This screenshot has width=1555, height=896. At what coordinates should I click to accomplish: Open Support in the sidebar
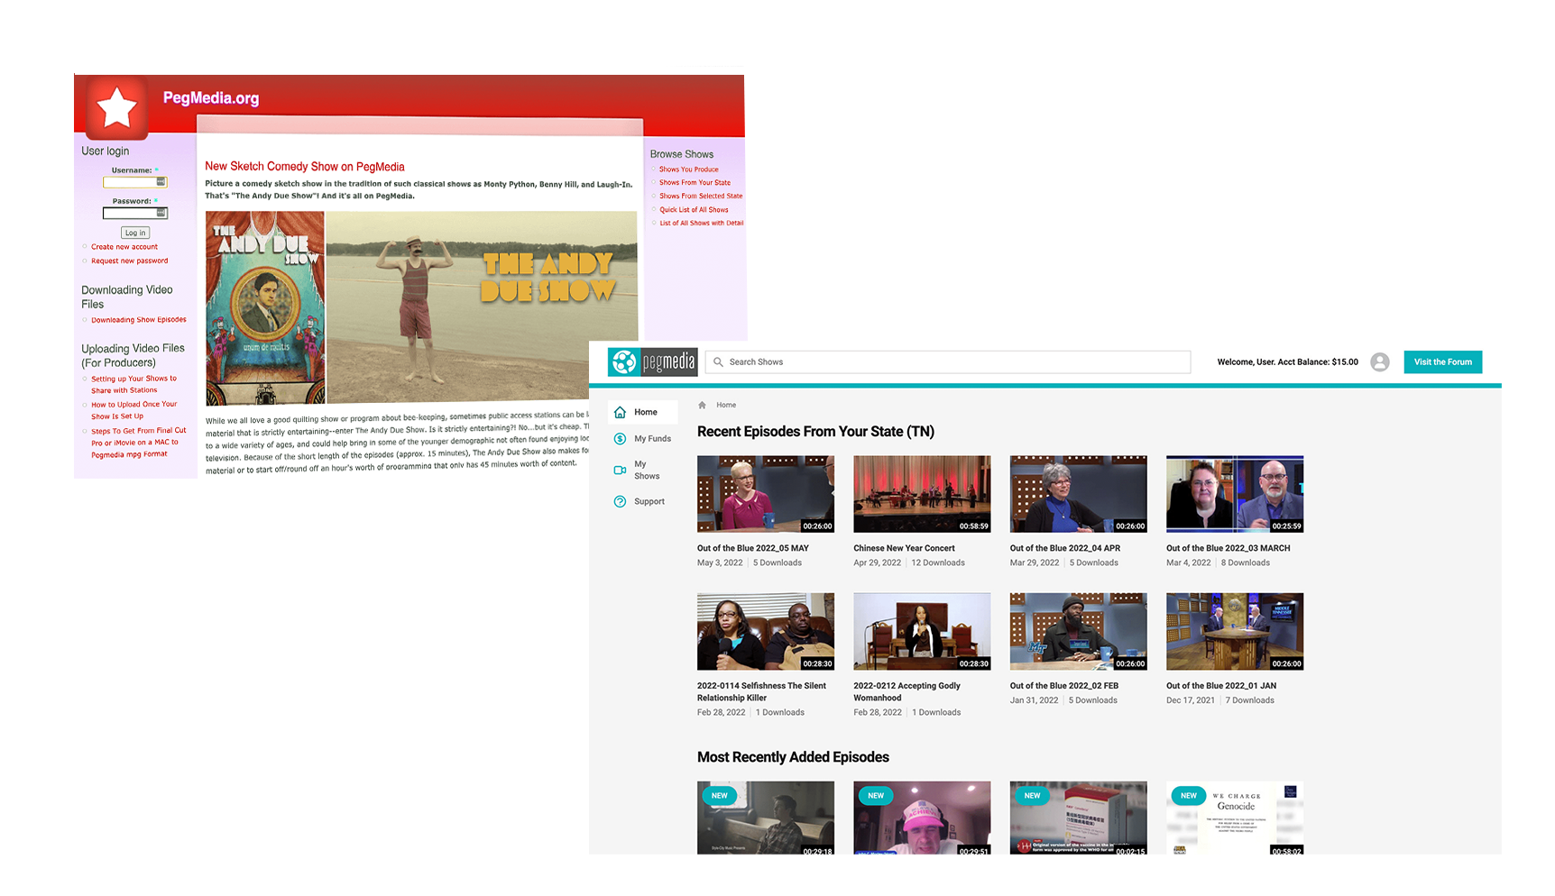pos(642,502)
